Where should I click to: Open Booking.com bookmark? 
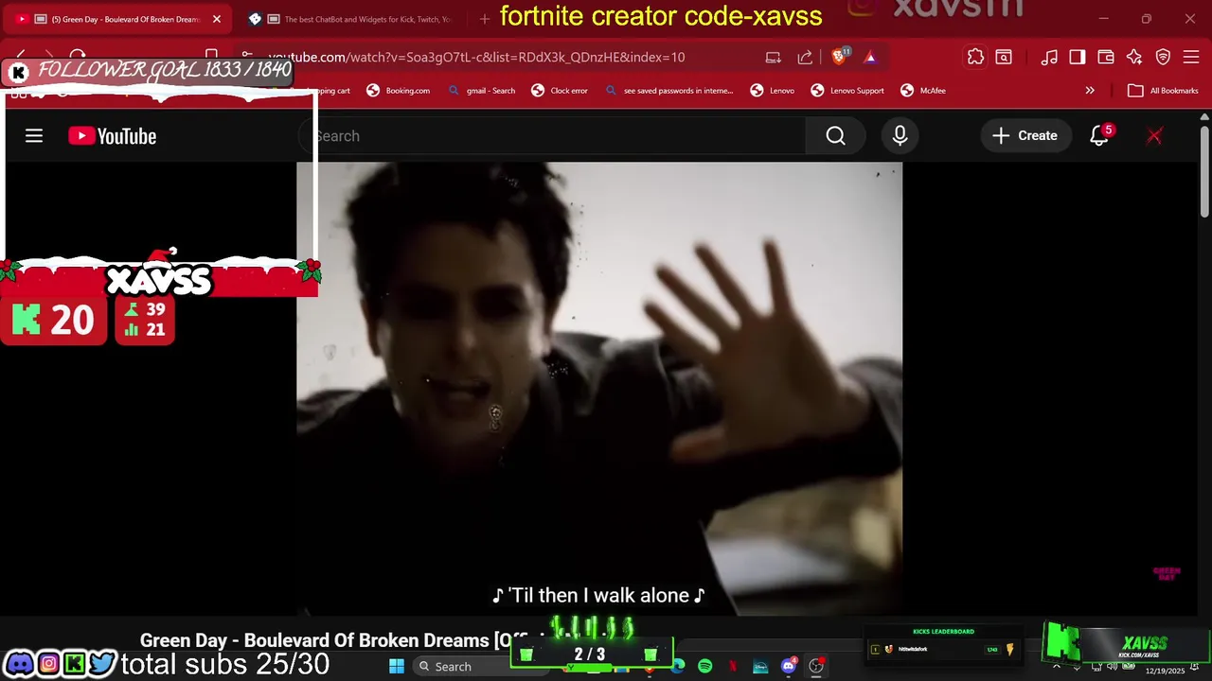point(398,91)
